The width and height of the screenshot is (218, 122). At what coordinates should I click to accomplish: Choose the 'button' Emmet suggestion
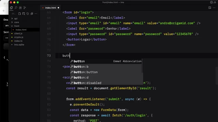pos(106,61)
